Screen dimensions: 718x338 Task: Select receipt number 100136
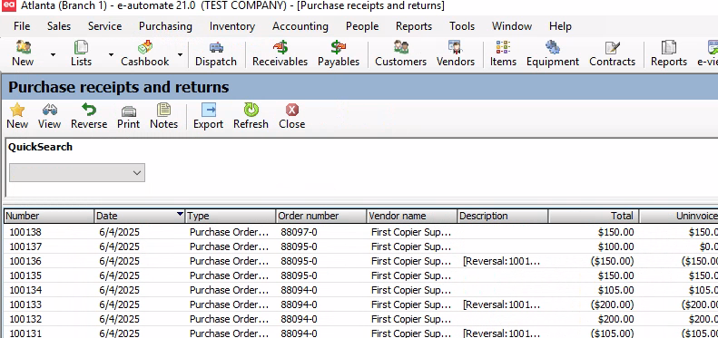click(x=25, y=261)
